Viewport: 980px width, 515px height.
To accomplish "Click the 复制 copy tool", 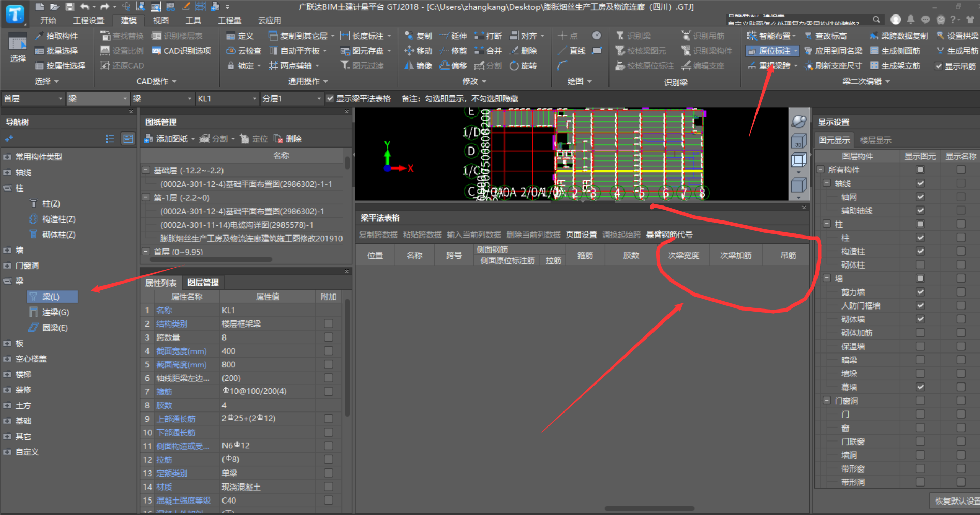I will [418, 36].
